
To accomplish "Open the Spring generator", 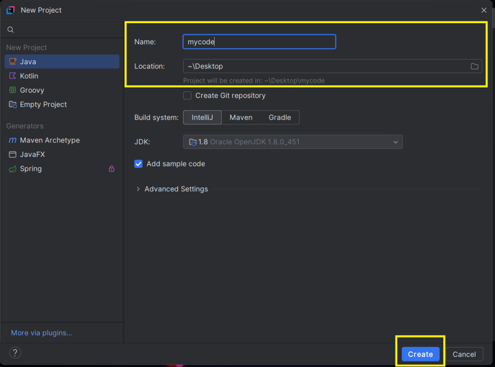I will [31, 169].
